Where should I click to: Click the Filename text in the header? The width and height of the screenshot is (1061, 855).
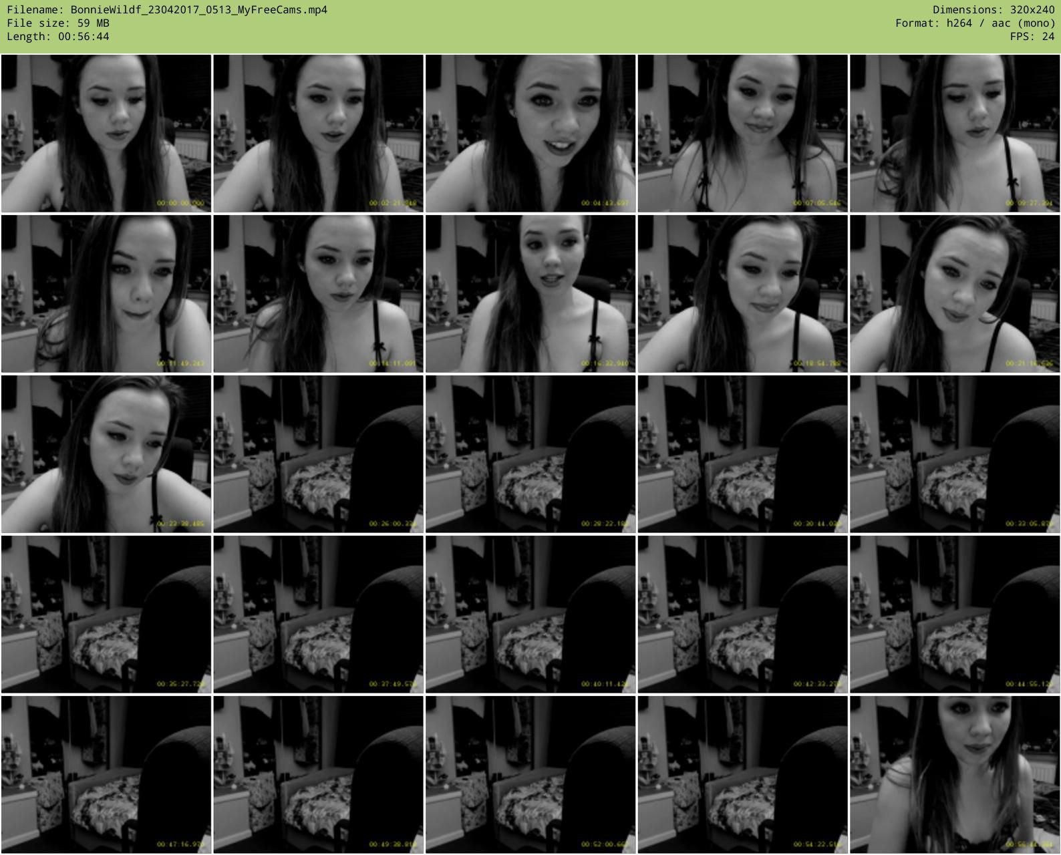tap(167, 10)
